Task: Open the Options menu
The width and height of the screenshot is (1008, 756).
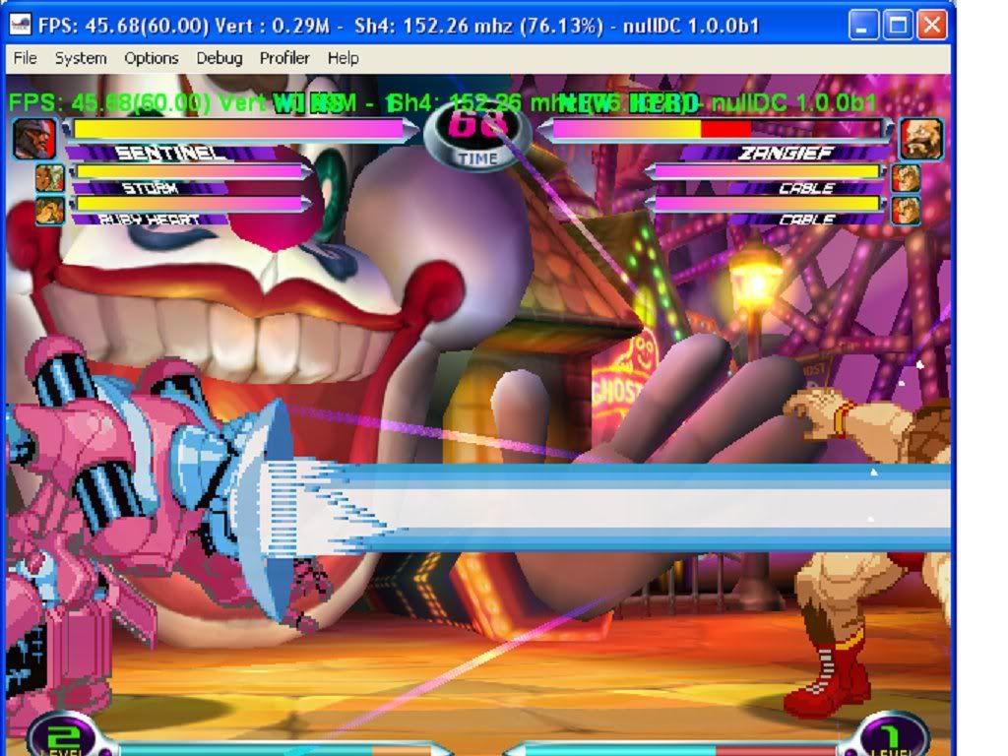Action: pos(151,58)
